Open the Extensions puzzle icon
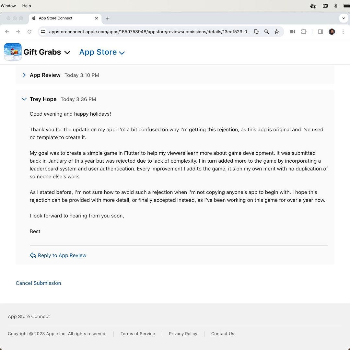Screen dimensions: 350x350 click(x=304, y=31)
